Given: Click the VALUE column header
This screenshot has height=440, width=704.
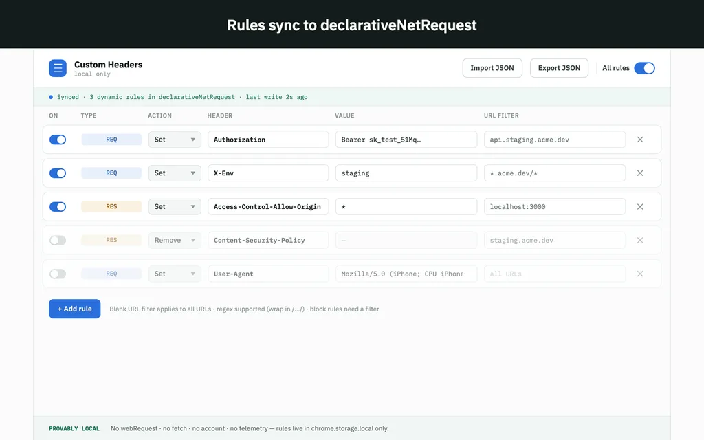Looking at the screenshot, I should [x=344, y=115].
